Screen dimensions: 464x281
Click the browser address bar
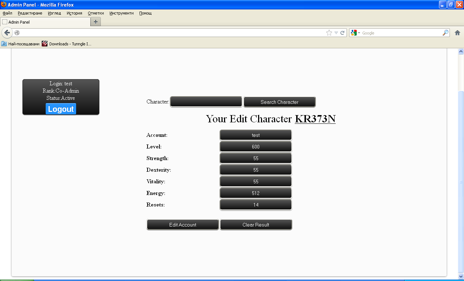coord(172,33)
